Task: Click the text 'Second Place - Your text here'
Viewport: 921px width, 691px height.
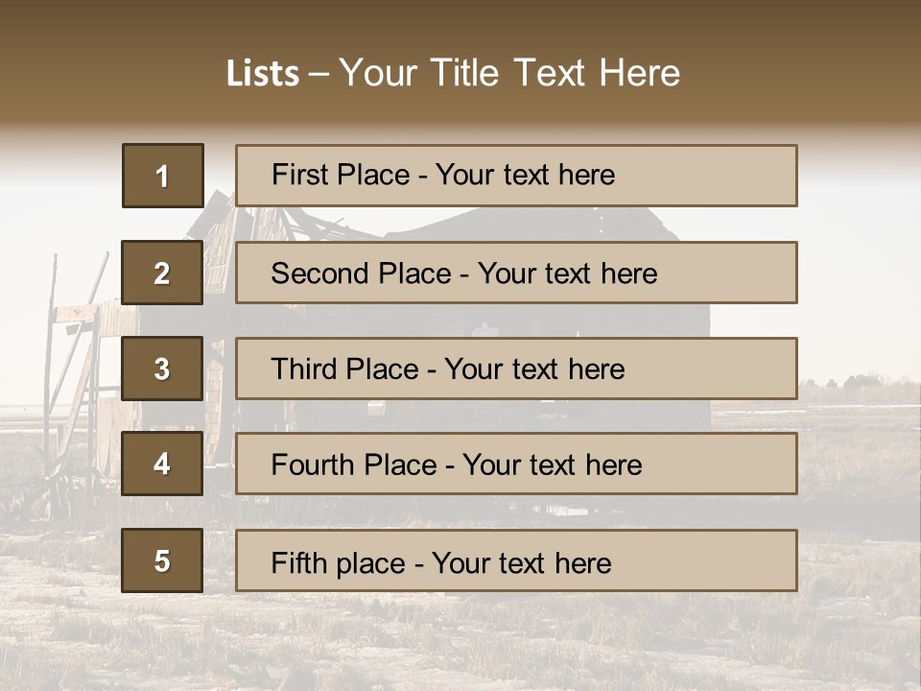Action: [464, 274]
